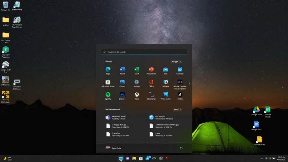288x162 pixels.
Task: Open TikTok from pinned apps
Action: click(180, 95)
